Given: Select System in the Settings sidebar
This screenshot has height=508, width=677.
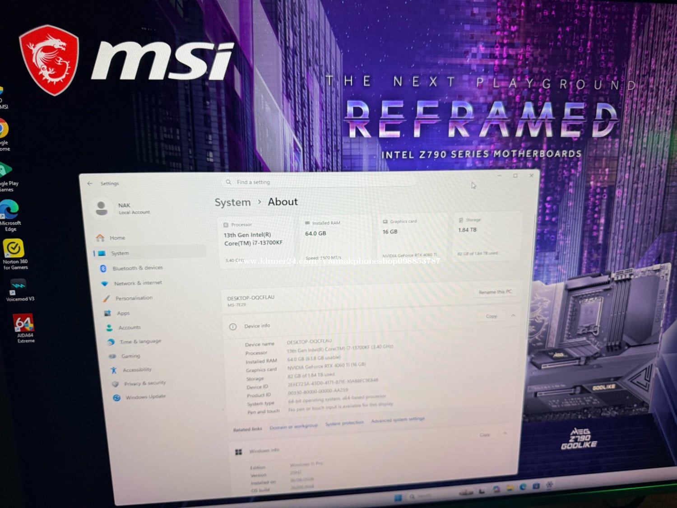Looking at the screenshot, I should tap(149, 253).
